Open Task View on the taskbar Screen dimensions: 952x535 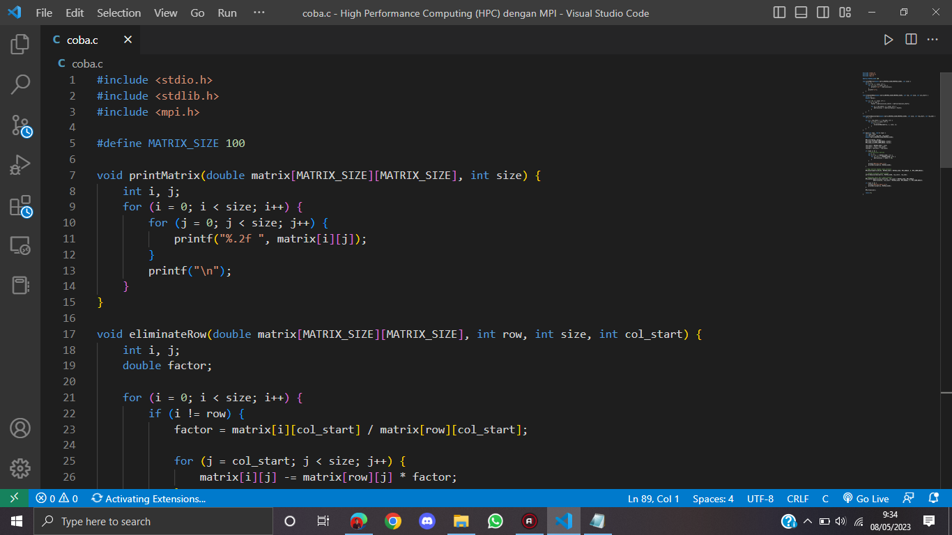(x=323, y=521)
